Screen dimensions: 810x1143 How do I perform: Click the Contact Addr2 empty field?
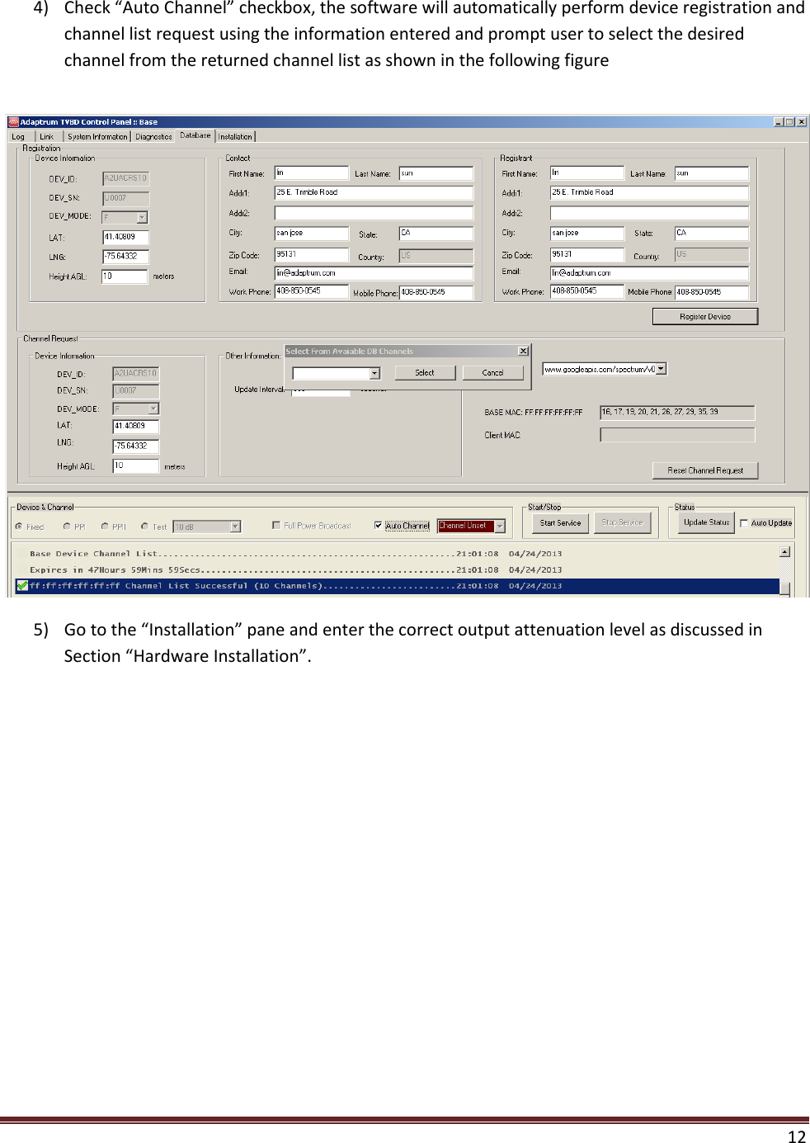pyautogui.click(x=374, y=213)
